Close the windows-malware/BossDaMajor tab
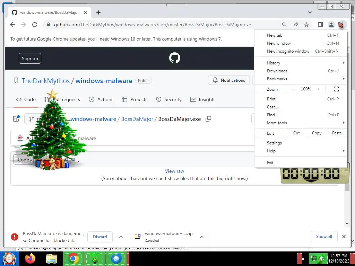Viewport: 355px width, 266px height. tap(85, 12)
